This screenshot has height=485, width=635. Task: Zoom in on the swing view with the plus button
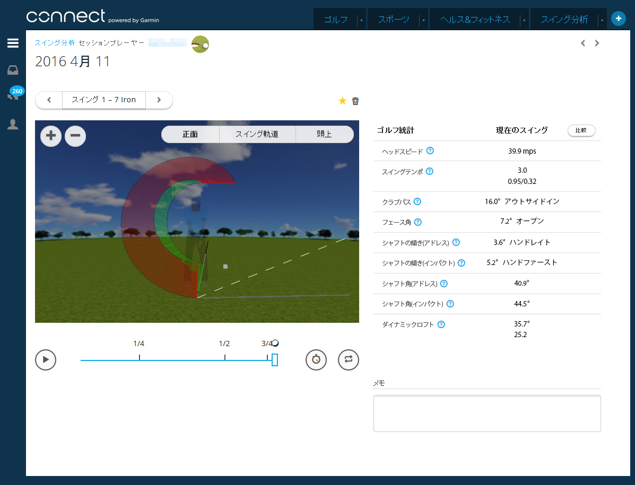click(51, 136)
